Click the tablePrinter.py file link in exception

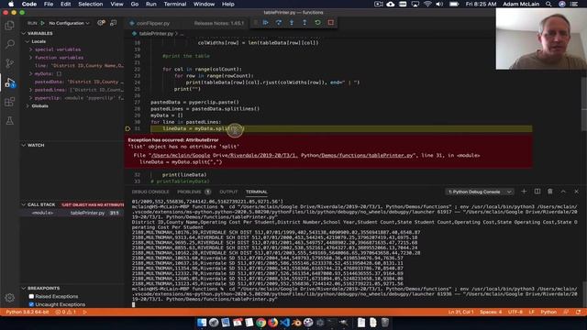(x=282, y=155)
